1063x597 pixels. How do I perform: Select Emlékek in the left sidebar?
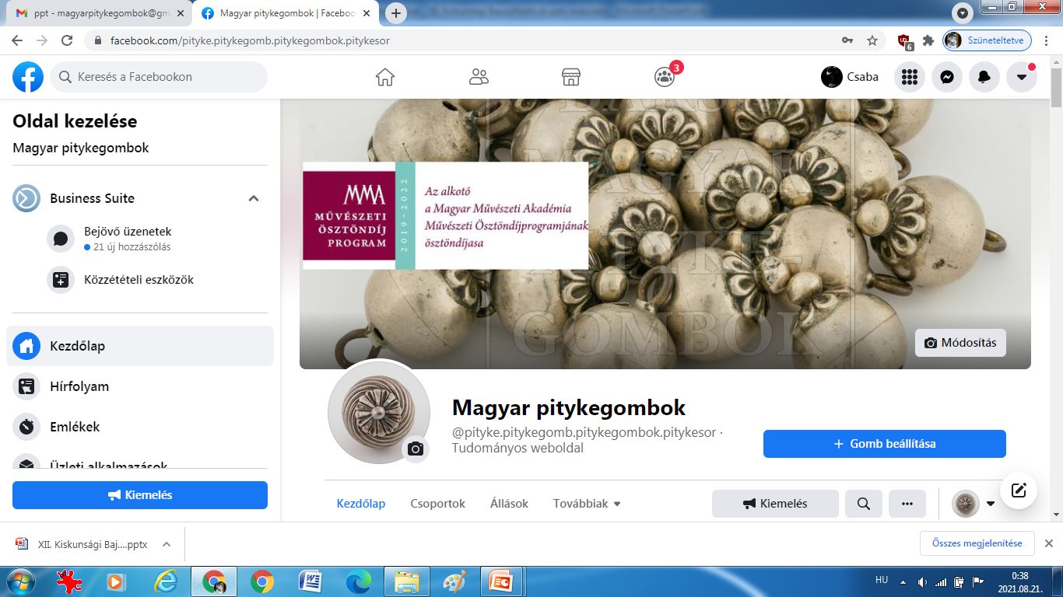tap(140, 427)
